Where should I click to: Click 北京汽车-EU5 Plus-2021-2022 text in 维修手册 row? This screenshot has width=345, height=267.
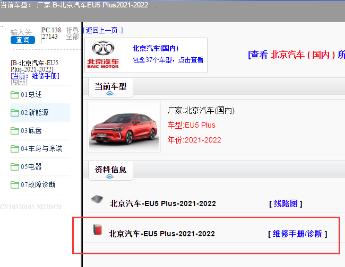pyautogui.click(x=162, y=234)
